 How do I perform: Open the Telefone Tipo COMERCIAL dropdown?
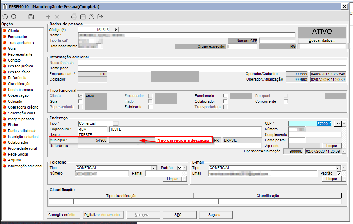coord(154,168)
